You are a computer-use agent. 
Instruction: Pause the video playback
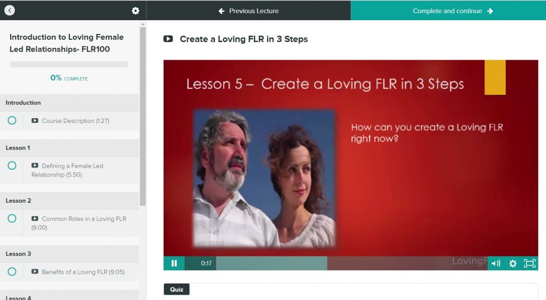click(174, 263)
